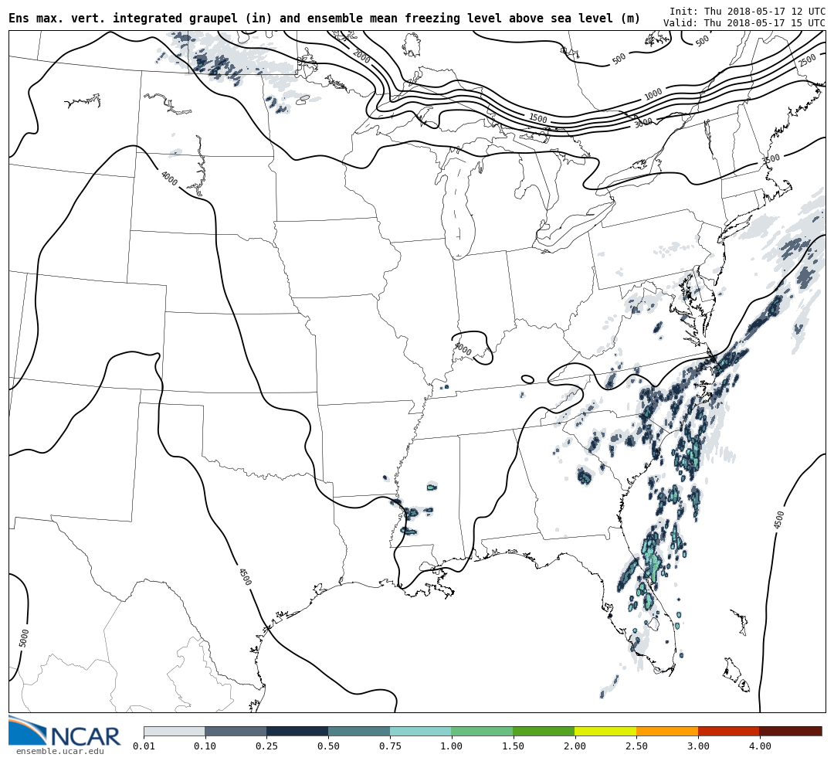
Task: Click the '1000' contour label over Quebec
Action: [x=653, y=94]
